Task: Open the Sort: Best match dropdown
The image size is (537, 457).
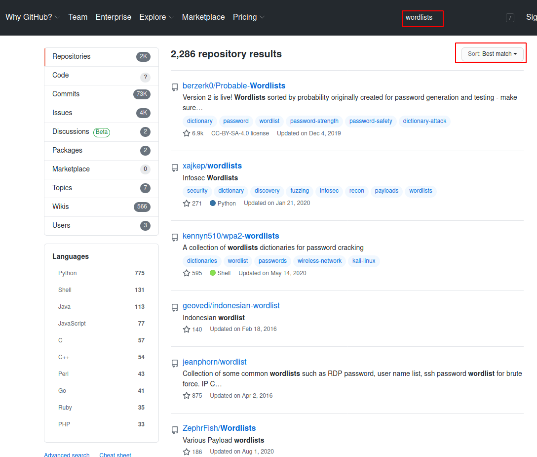Action: point(492,54)
